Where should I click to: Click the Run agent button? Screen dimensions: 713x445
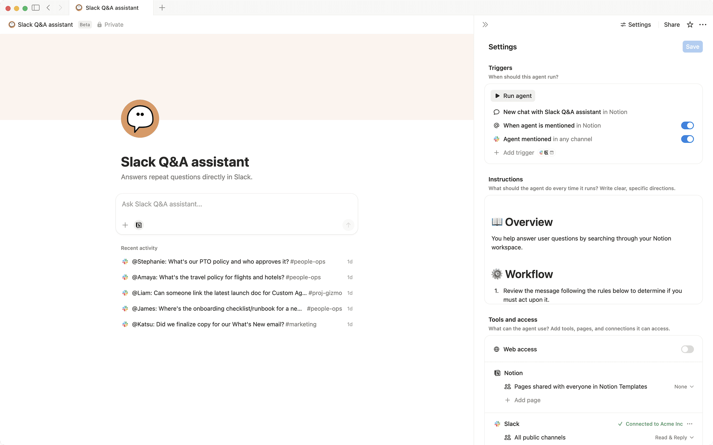coord(512,96)
